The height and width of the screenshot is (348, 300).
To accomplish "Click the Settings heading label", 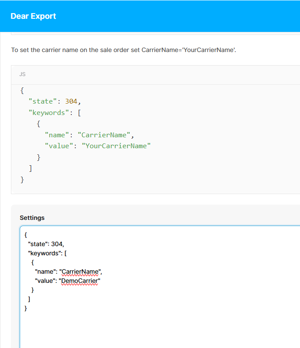I will point(32,218).
